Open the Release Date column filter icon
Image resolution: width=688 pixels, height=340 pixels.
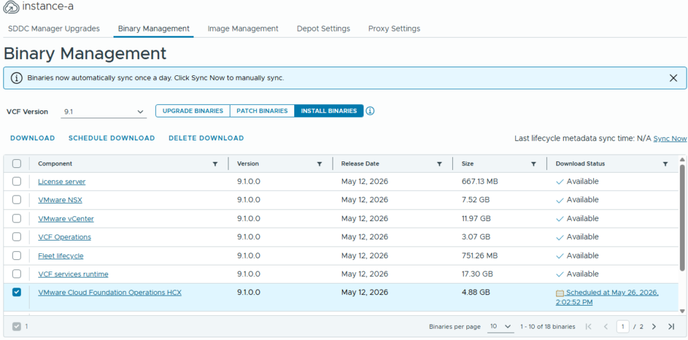pyautogui.click(x=439, y=164)
